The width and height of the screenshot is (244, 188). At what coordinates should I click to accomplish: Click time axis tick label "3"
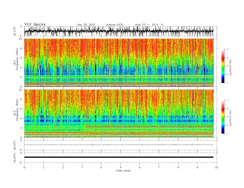point(82,167)
